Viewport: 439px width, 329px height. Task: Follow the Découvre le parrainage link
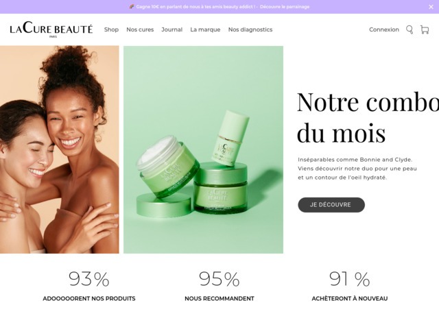point(285,7)
